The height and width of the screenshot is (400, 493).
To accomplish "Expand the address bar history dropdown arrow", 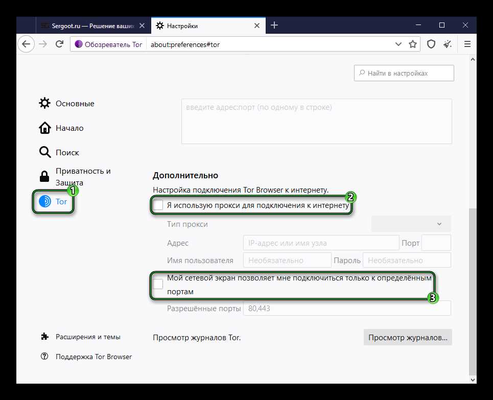I will [398, 44].
